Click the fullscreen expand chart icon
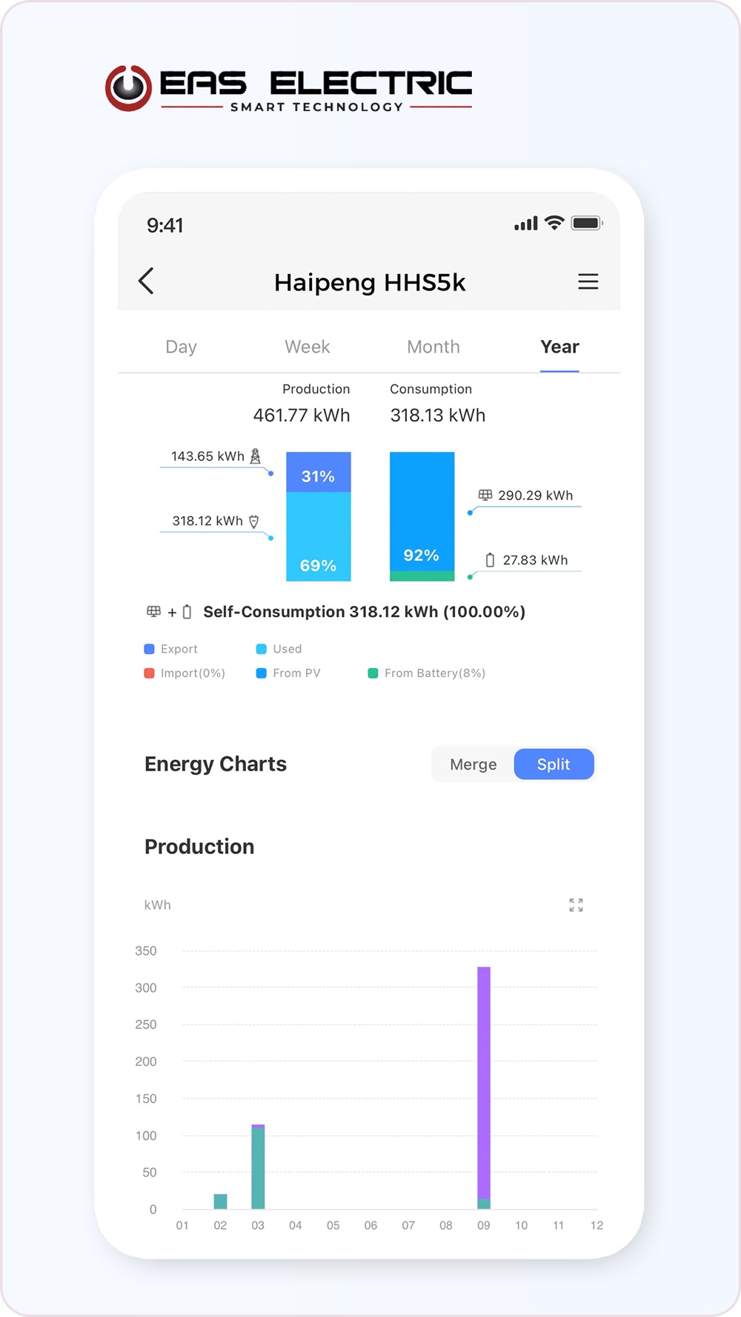Screen dimensions: 741x1317 tap(576, 905)
